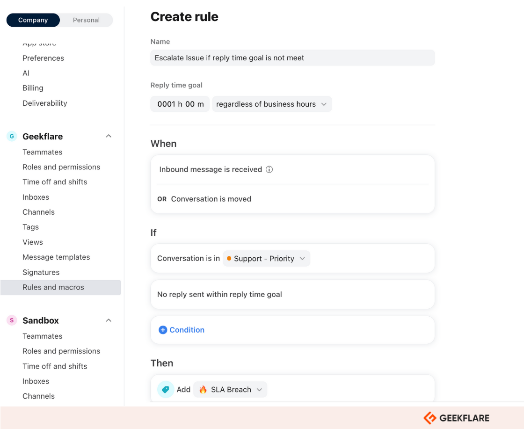Click the Geekflare workspace avatar icon
Viewport: 524px width, 429px height.
pyautogui.click(x=12, y=137)
